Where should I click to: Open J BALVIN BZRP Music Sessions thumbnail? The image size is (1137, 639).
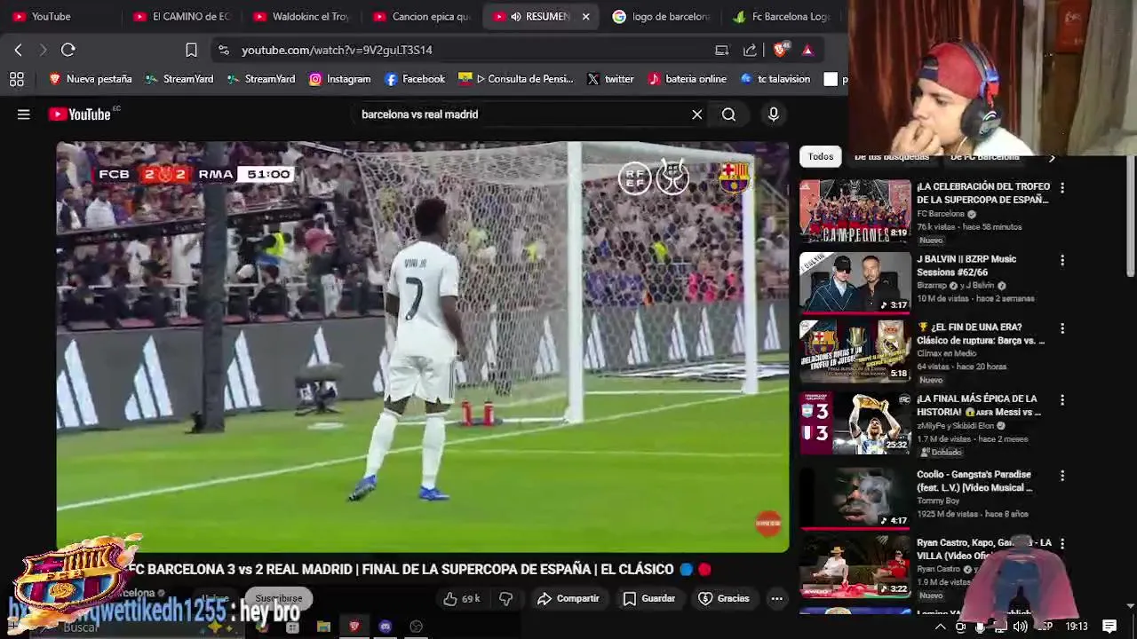(855, 283)
